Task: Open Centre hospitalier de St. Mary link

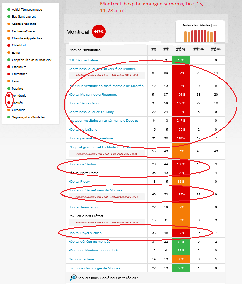Action: point(91,112)
